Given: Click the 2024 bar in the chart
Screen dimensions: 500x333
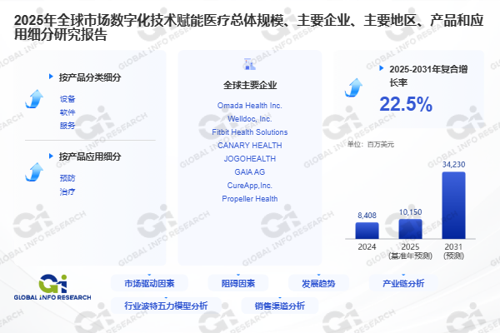Looking at the screenshot, I should pos(367,231).
